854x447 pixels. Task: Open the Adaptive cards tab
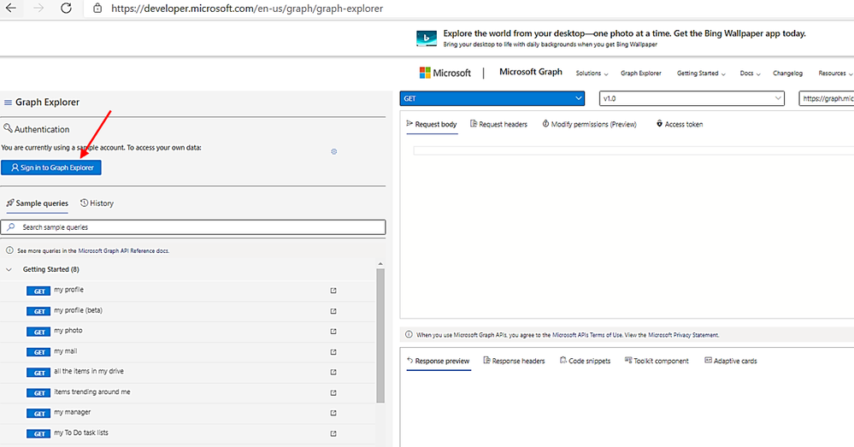coord(731,361)
